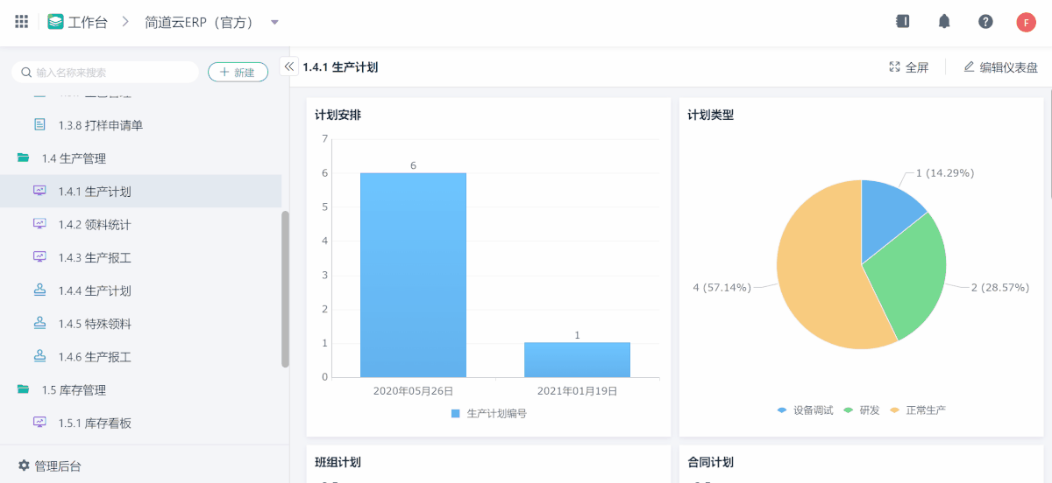
Task: Open dropdown arrow next to 简道云ERP（官方）
Action: point(274,22)
